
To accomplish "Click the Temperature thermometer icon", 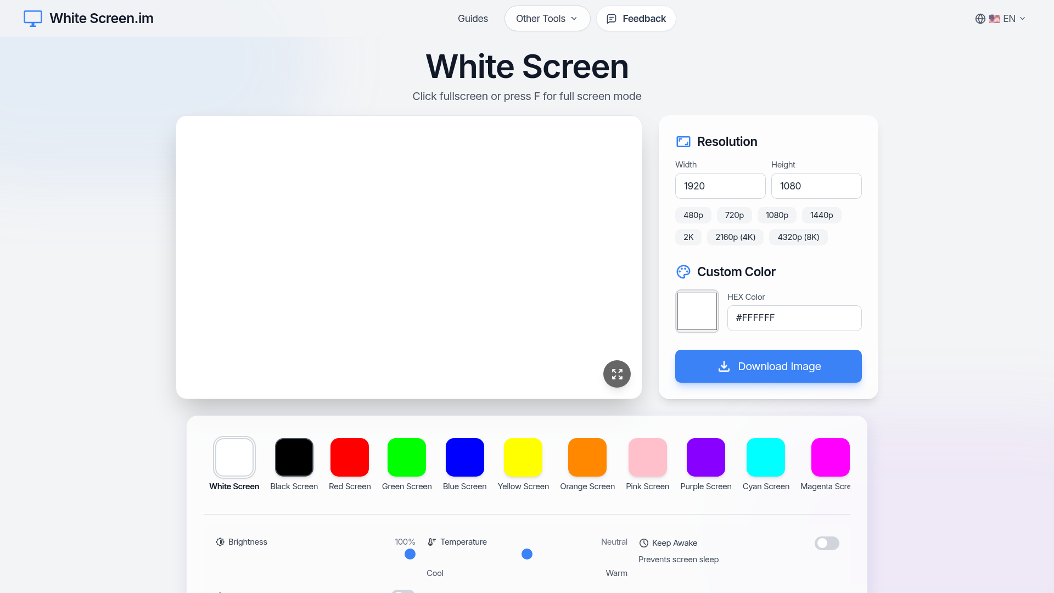I will [432, 542].
